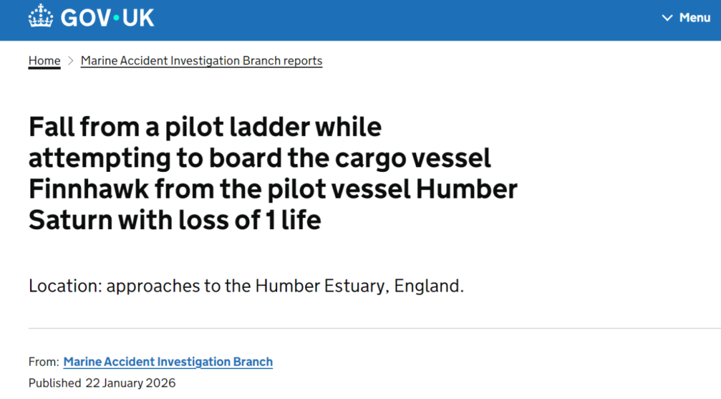Click the GOV.UK crown logo icon

[41, 17]
